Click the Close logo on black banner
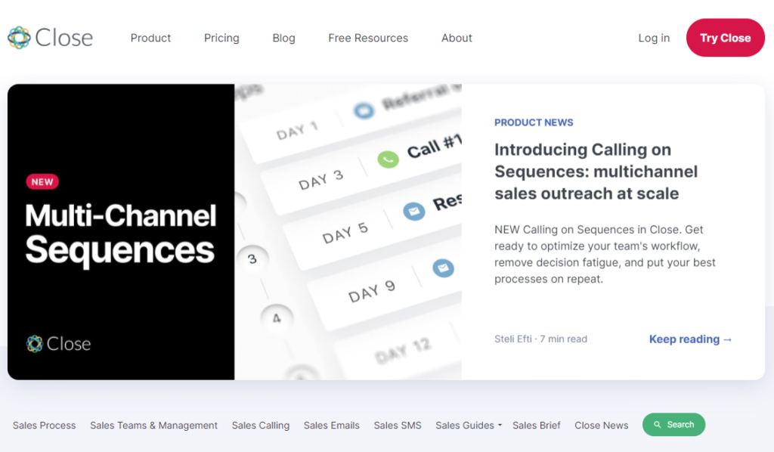 coord(58,344)
